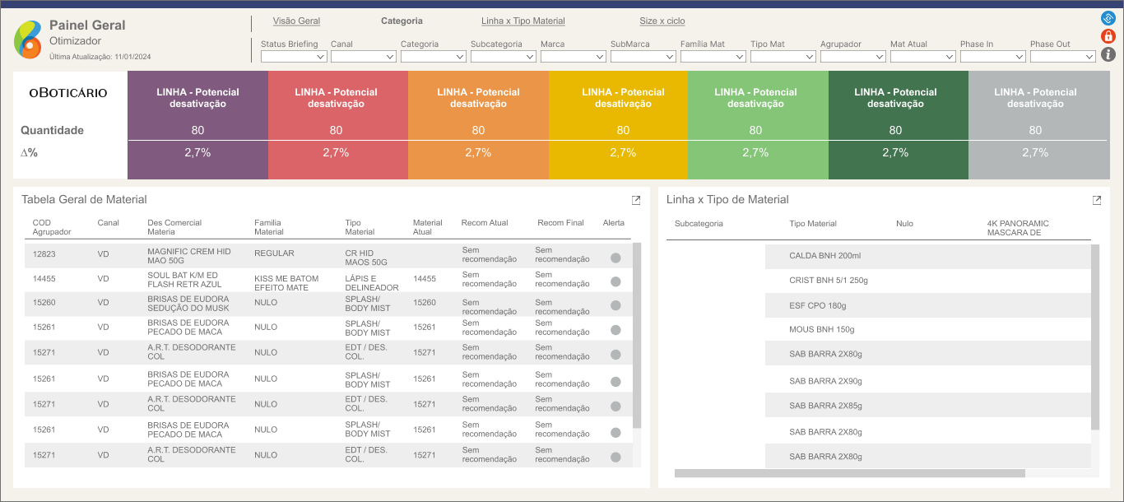Image resolution: width=1124 pixels, height=502 pixels.
Task: Click the blue rotate icon at top right
Action: 1108,18
